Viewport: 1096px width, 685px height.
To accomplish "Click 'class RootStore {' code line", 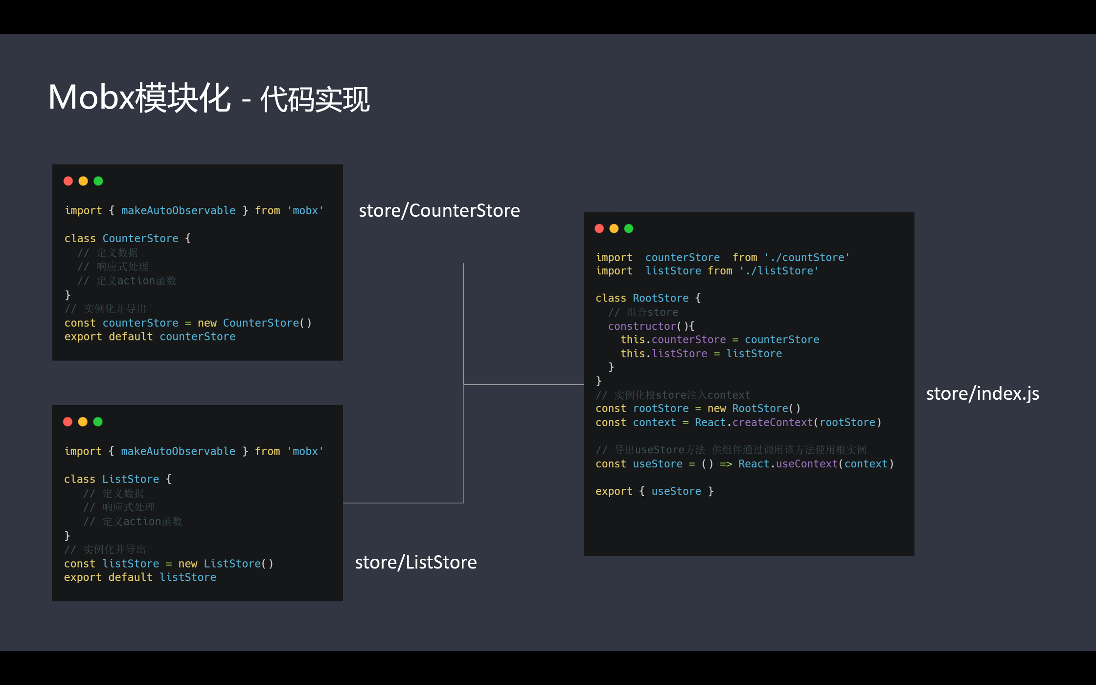I will (648, 298).
